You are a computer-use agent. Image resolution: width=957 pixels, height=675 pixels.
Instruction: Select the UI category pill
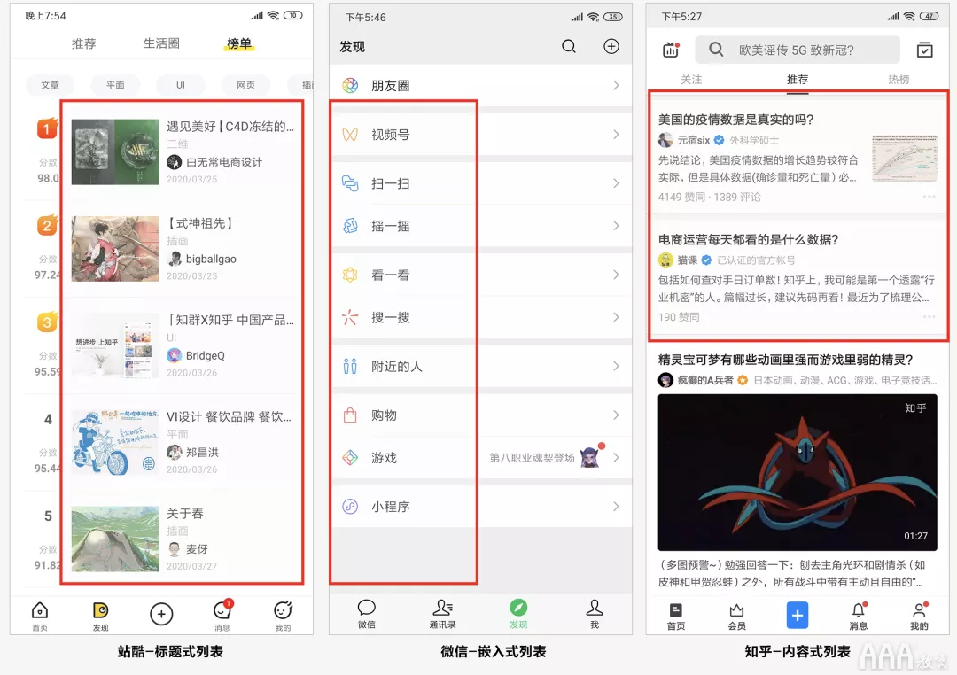[x=181, y=85]
